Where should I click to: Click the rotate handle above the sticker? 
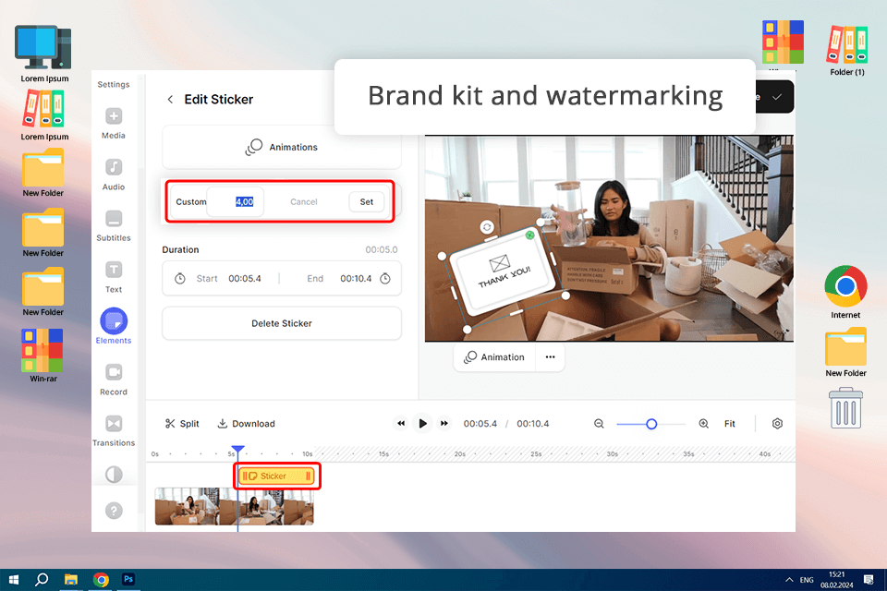(487, 227)
